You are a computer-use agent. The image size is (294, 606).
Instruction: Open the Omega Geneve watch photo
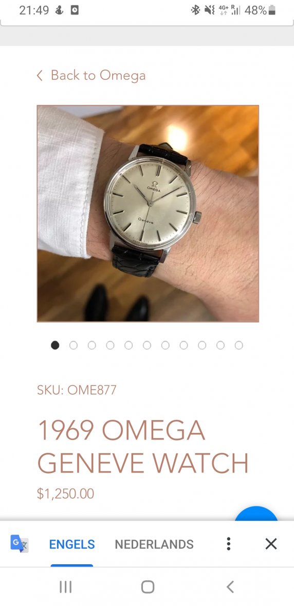pos(148,213)
